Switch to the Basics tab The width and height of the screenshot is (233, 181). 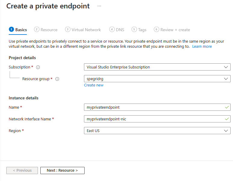tap(18, 30)
